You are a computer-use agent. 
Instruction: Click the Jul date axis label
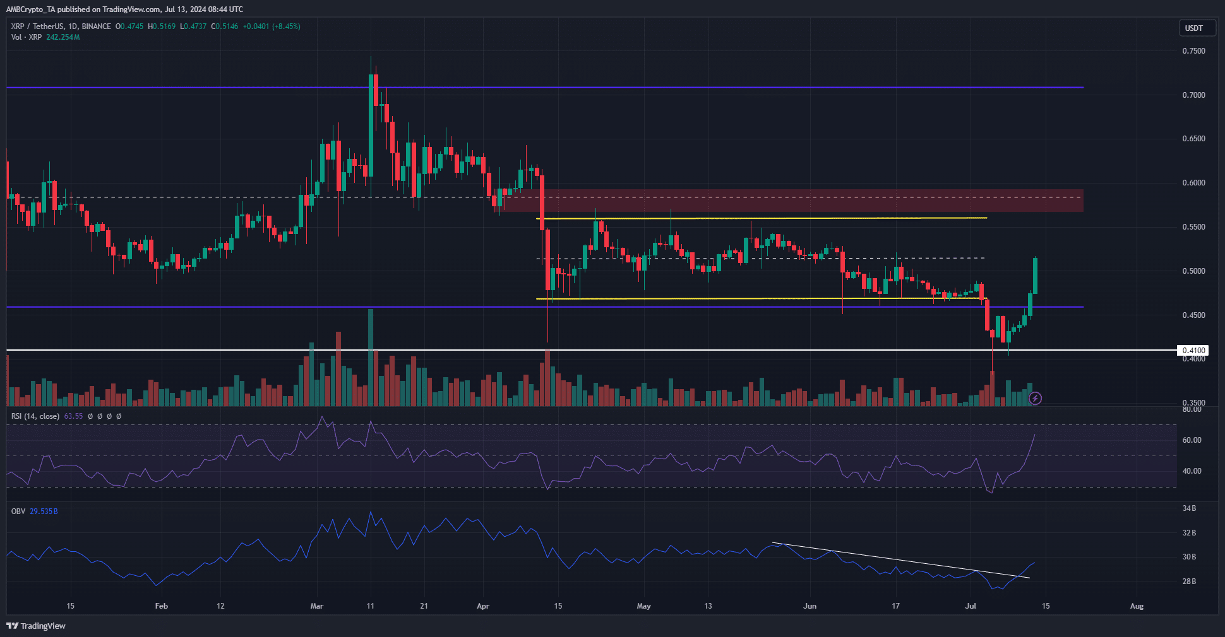[x=971, y=606]
